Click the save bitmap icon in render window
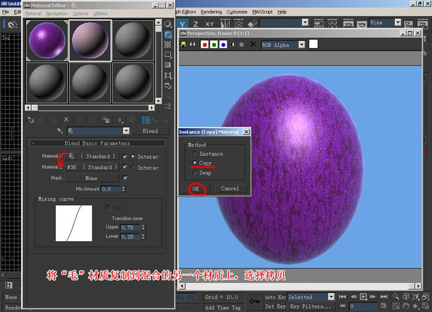Viewport: 432px width, 312px height. point(183,44)
